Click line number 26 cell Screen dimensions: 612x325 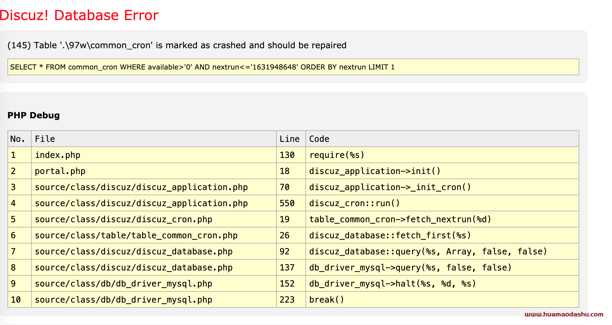(x=291, y=235)
